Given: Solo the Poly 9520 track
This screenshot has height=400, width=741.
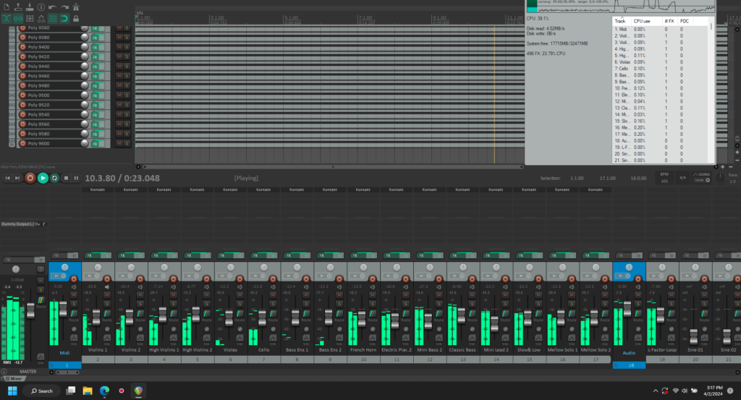Looking at the screenshot, I should [x=127, y=105].
